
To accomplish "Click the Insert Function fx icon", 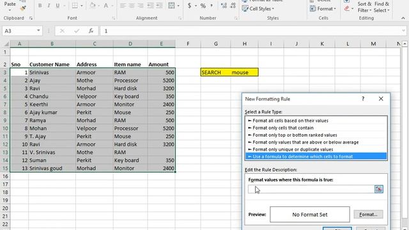I will [91, 31].
